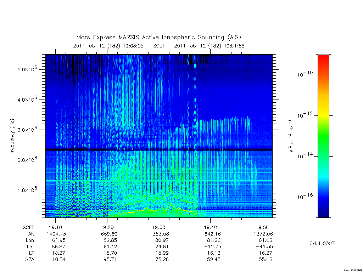The image size is (363, 272).
Task: Click the '19:10' time axis label
Action: [x=55, y=228]
